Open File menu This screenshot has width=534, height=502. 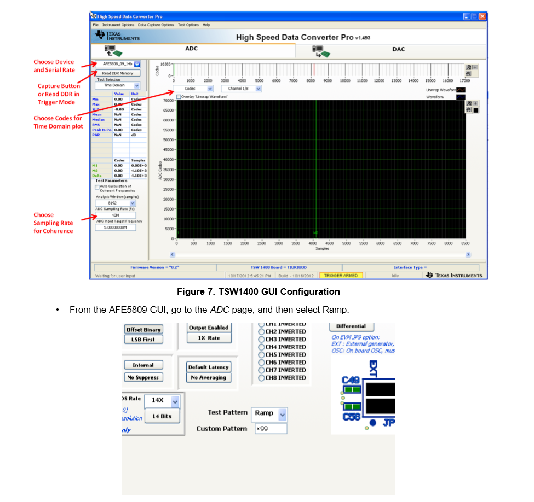click(96, 25)
